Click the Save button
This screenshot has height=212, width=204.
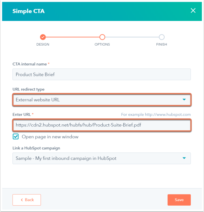pos(179,200)
